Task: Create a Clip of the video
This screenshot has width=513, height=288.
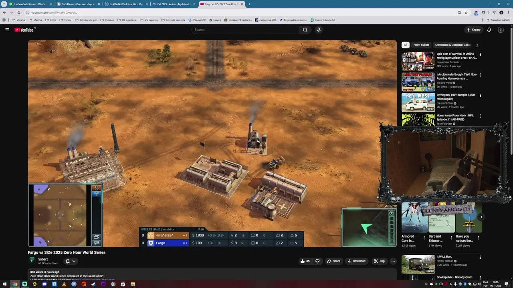Action: tap(379, 261)
